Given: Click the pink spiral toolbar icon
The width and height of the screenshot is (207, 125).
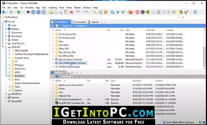Looking at the screenshot, I should tap(137, 12).
